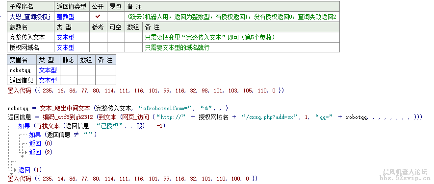The image size is (434, 184).
Task: Select return type 整数型
Action: [65, 17]
